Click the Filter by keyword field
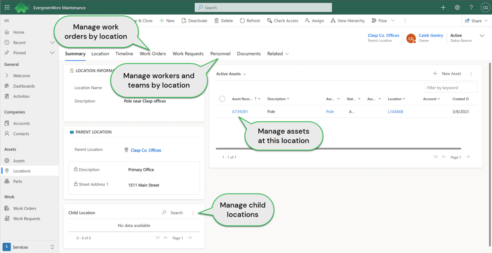The image size is (492, 253). [451, 88]
